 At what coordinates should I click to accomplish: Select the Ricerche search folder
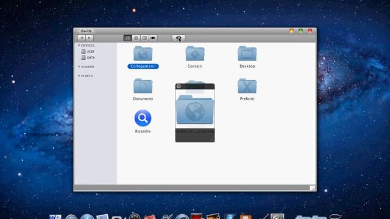tap(143, 122)
